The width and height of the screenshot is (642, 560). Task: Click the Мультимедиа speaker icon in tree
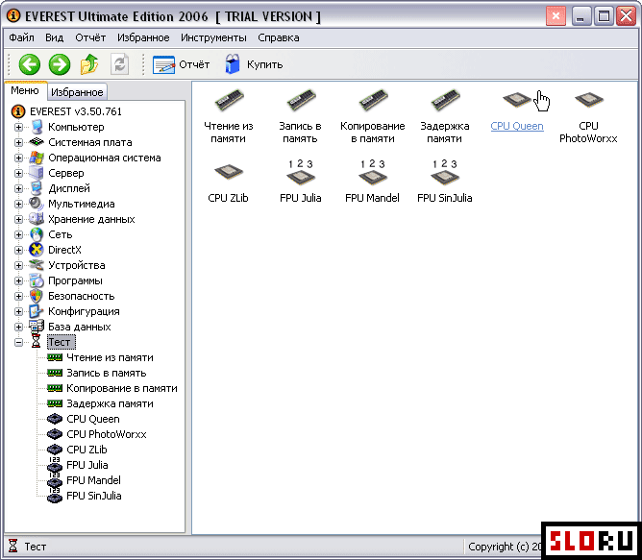pyautogui.click(x=37, y=204)
